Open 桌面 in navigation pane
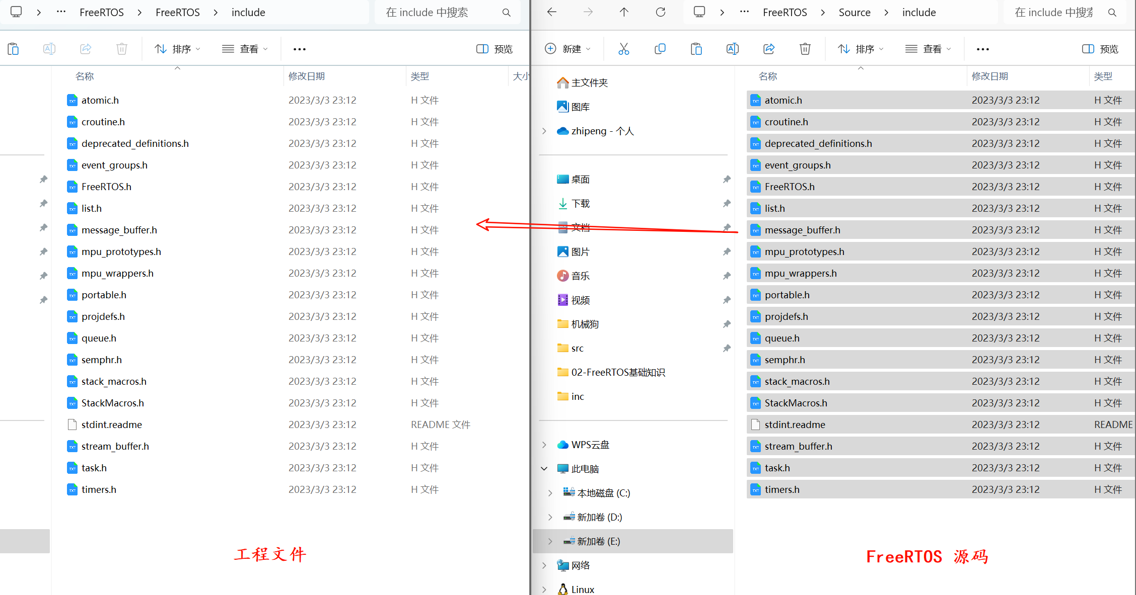Image resolution: width=1136 pixels, height=595 pixels. point(574,180)
